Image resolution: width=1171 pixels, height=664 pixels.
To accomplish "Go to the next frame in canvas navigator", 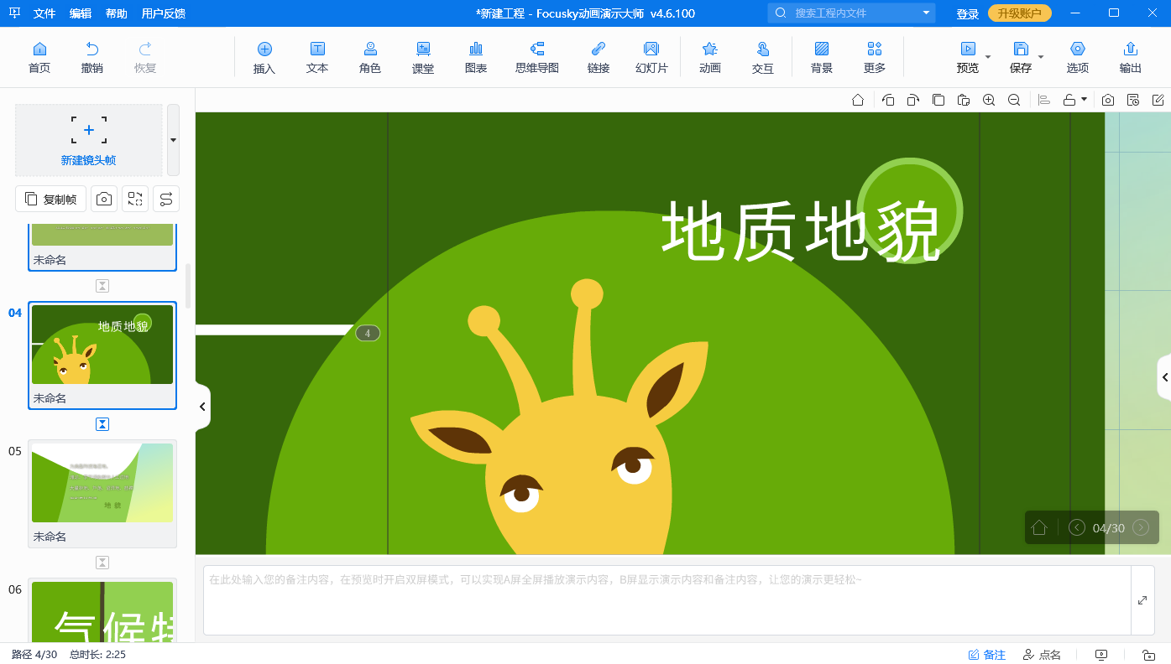I will tap(1141, 527).
